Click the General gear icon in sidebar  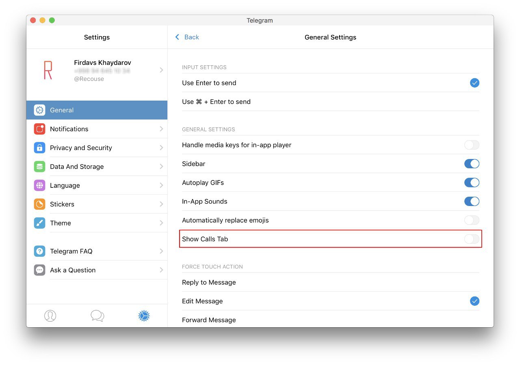tap(39, 110)
